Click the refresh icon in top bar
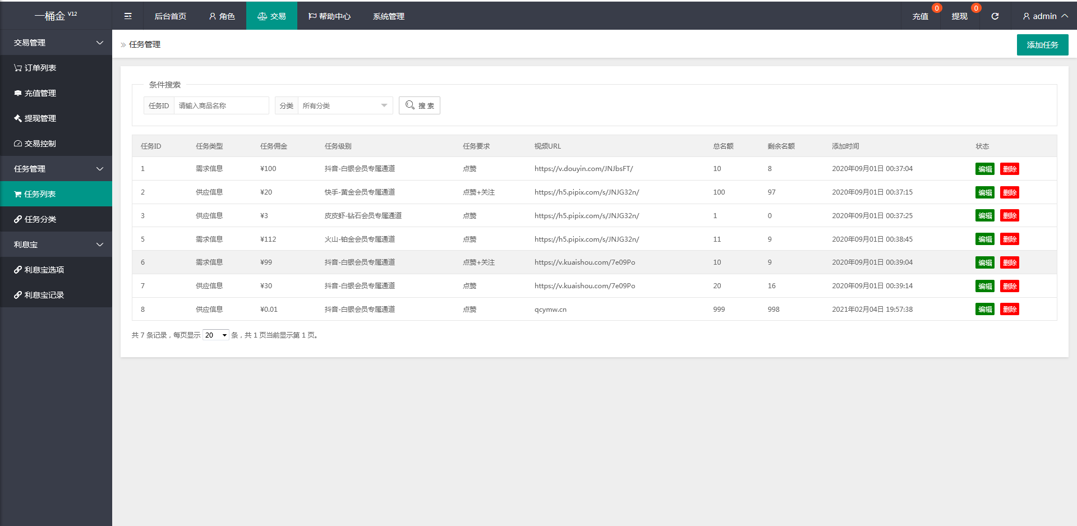 pos(995,16)
